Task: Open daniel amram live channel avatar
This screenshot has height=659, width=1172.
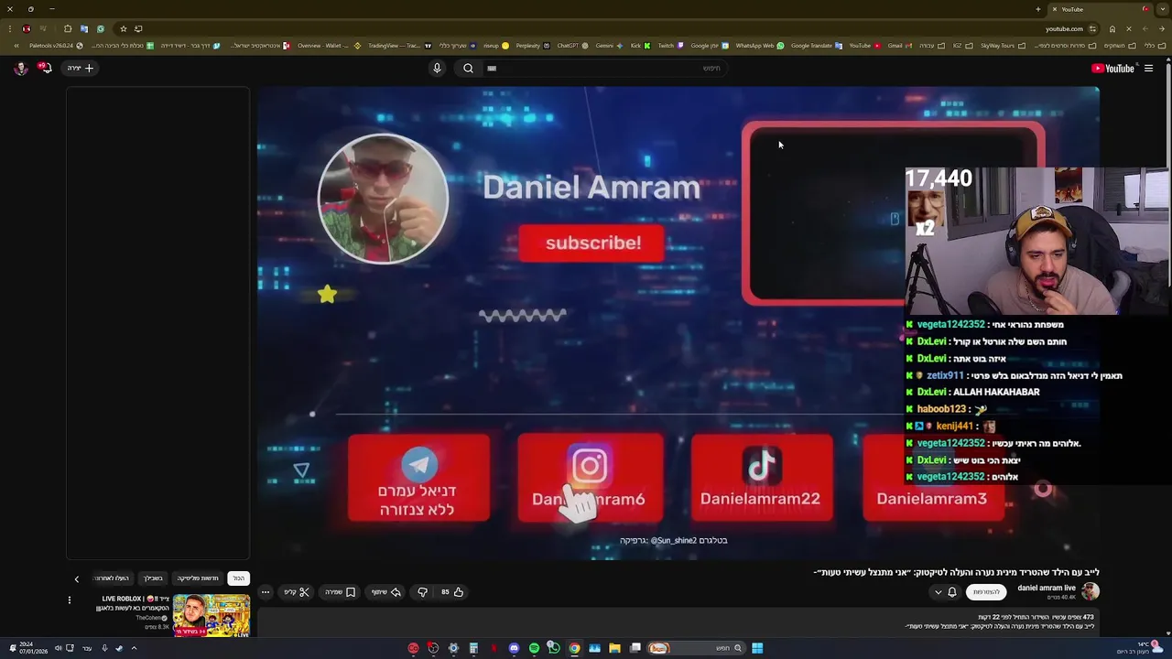Action: click(1090, 591)
